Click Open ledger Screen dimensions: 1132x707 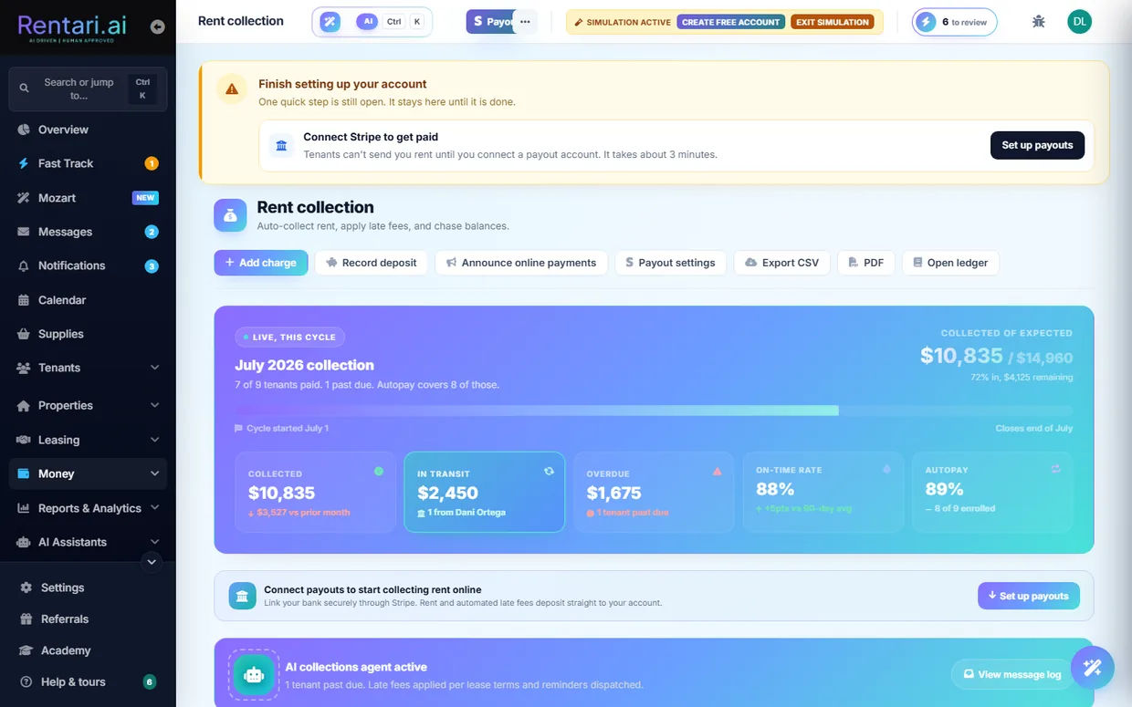click(950, 263)
